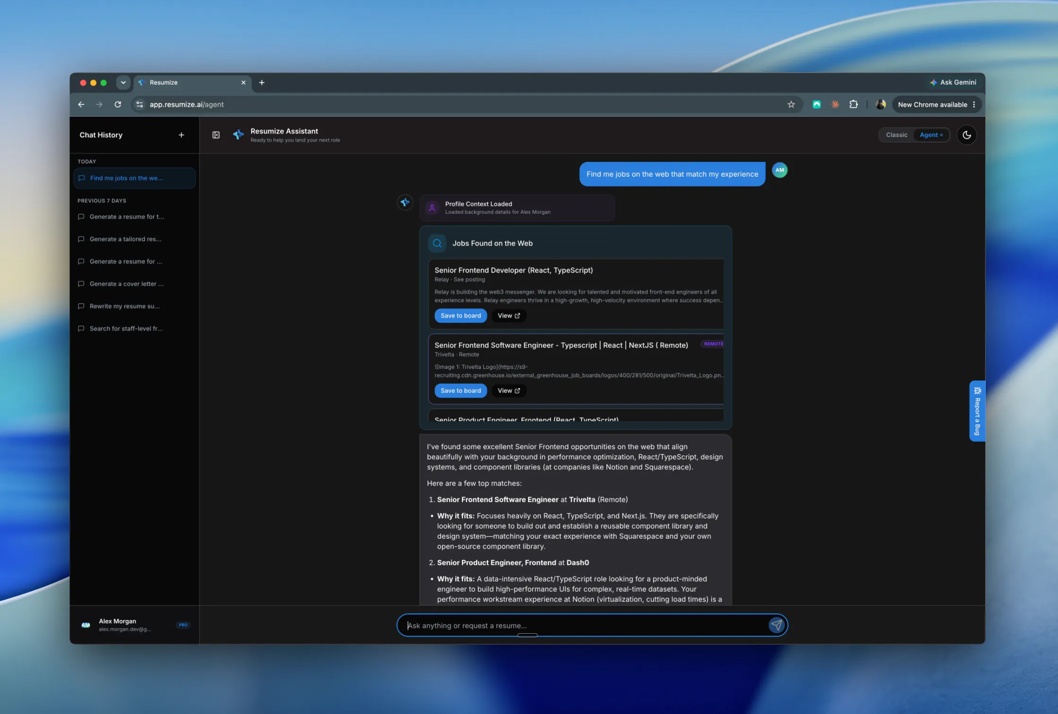This screenshot has width=1058, height=714.
Task: Save the Relay Senior Frontend Developer job to board
Action: coord(460,316)
